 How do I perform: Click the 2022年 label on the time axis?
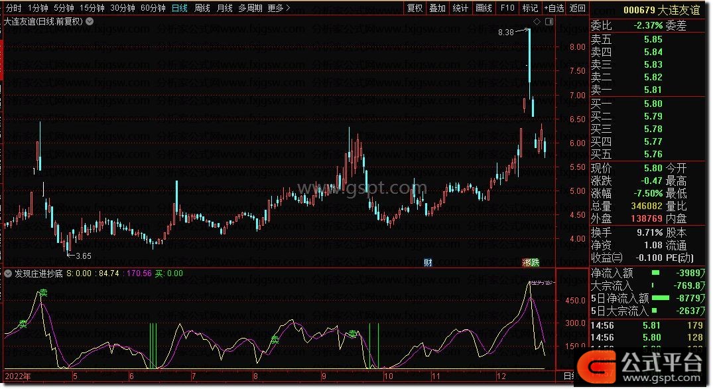18,376
